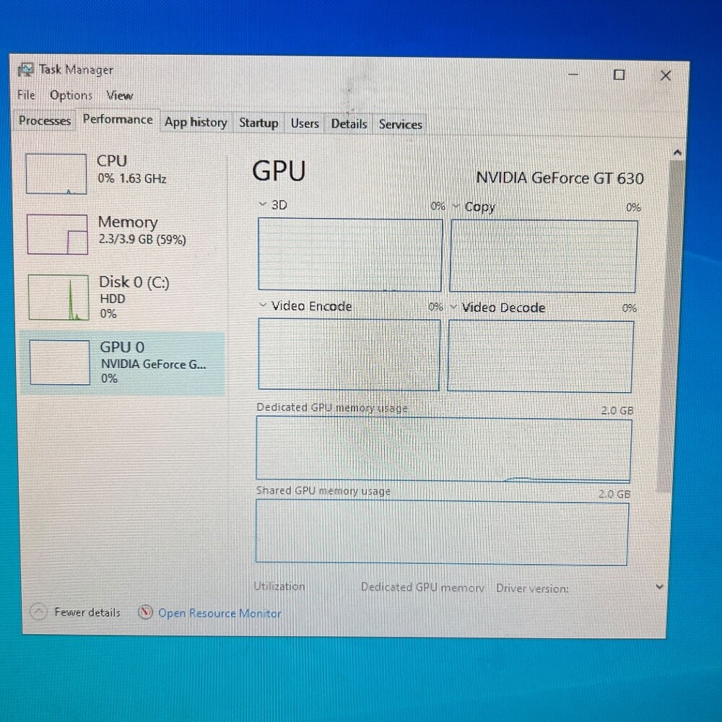Switch to the Performance tab
722x722 pixels.
tap(118, 120)
